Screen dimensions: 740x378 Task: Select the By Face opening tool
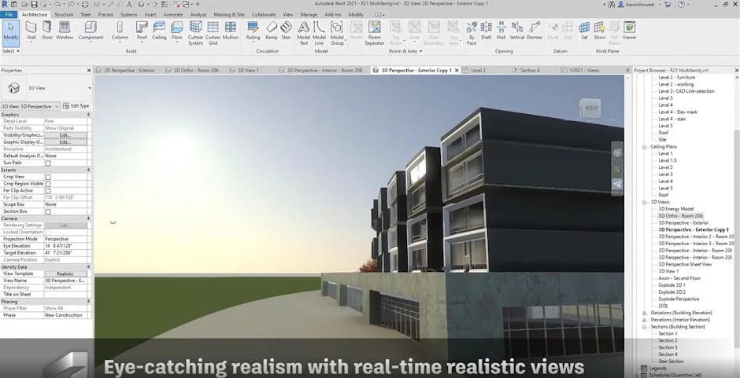pos(472,33)
